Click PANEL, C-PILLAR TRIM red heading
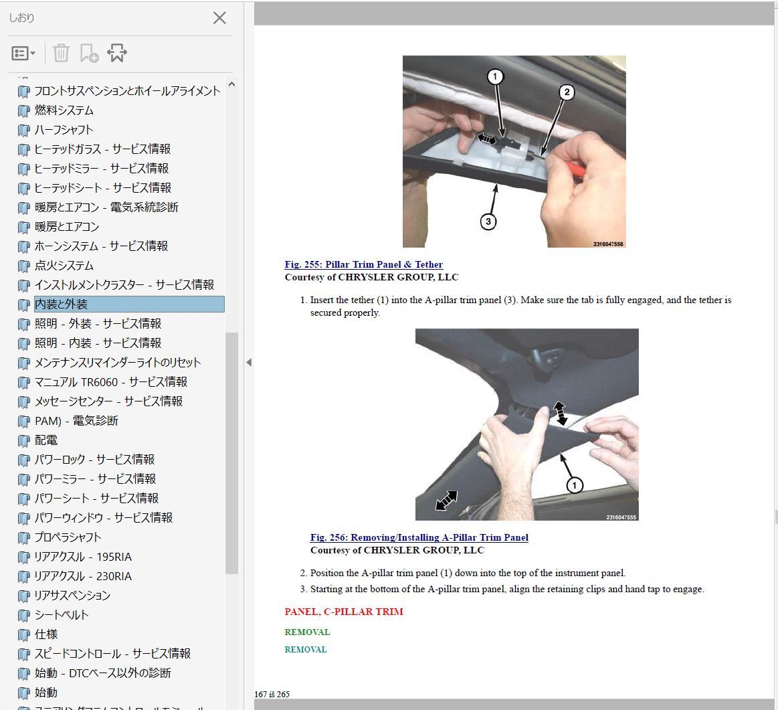This screenshot has height=710, width=778. tap(344, 612)
